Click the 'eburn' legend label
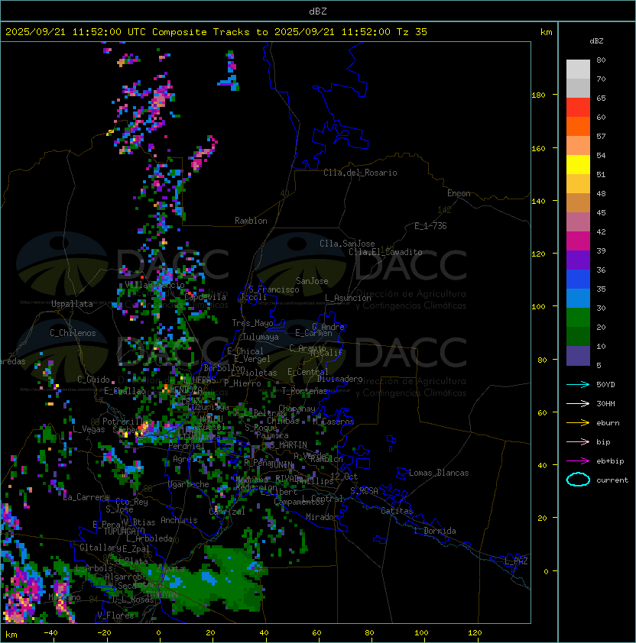The height and width of the screenshot is (643, 636). [608, 423]
